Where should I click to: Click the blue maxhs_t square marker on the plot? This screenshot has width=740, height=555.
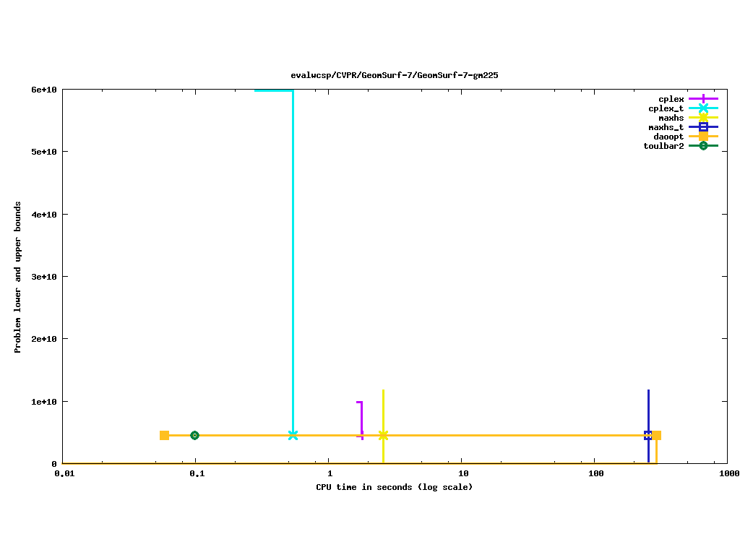[648, 435]
